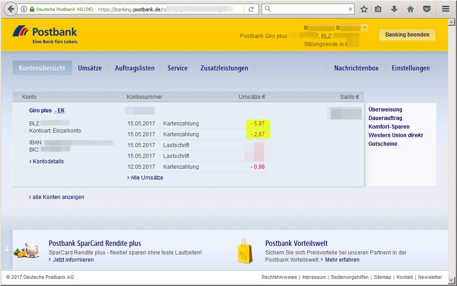Click the Saldo € column header

(350, 97)
